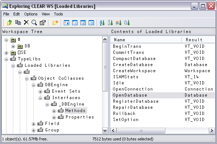
Task: Open the Tools menu
Action: point(58,14)
